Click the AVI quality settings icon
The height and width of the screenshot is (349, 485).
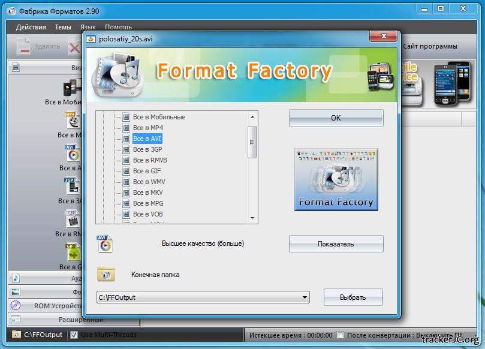click(105, 244)
